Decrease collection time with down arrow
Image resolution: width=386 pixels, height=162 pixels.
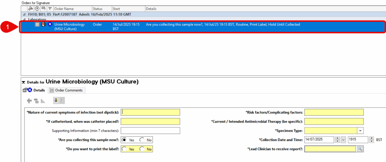pos(372,141)
